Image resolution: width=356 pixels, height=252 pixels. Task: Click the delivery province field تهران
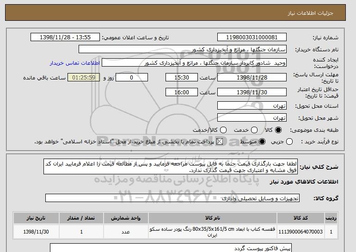(252, 106)
